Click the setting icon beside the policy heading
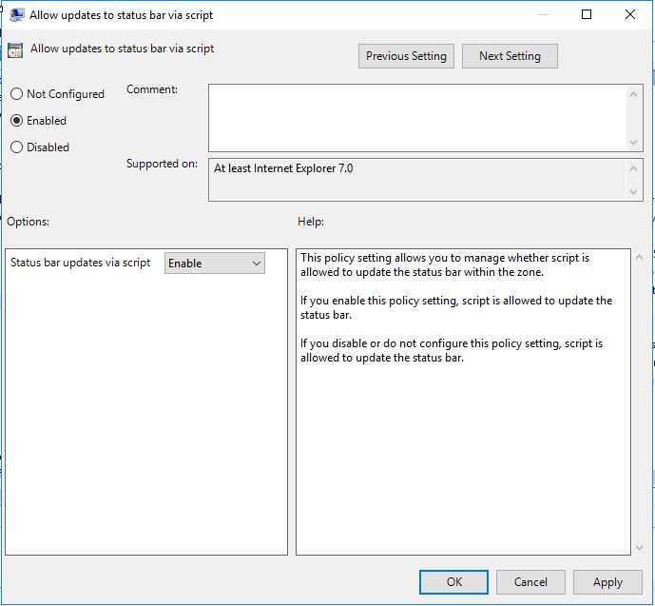Screen dimensions: 655x606 (15, 51)
